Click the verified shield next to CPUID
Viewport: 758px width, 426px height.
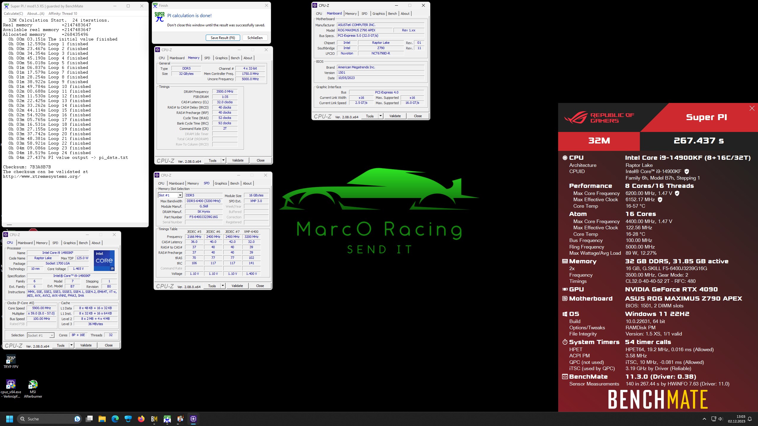(687, 171)
